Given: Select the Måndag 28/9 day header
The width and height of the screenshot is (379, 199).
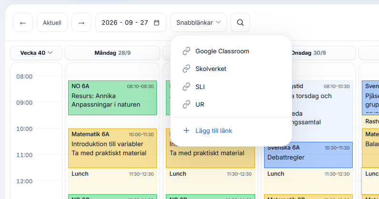Looking at the screenshot, I should (x=113, y=53).
